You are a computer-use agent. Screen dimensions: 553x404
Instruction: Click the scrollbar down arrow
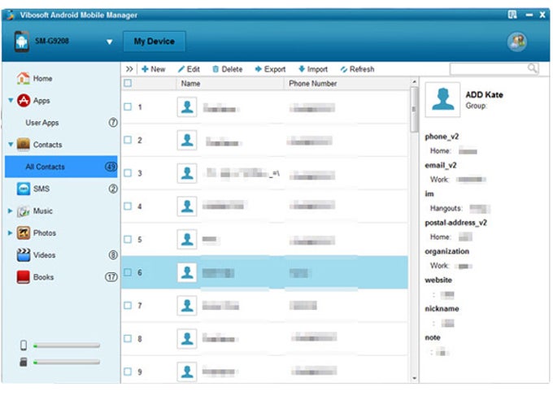click(x=415, y=378)
